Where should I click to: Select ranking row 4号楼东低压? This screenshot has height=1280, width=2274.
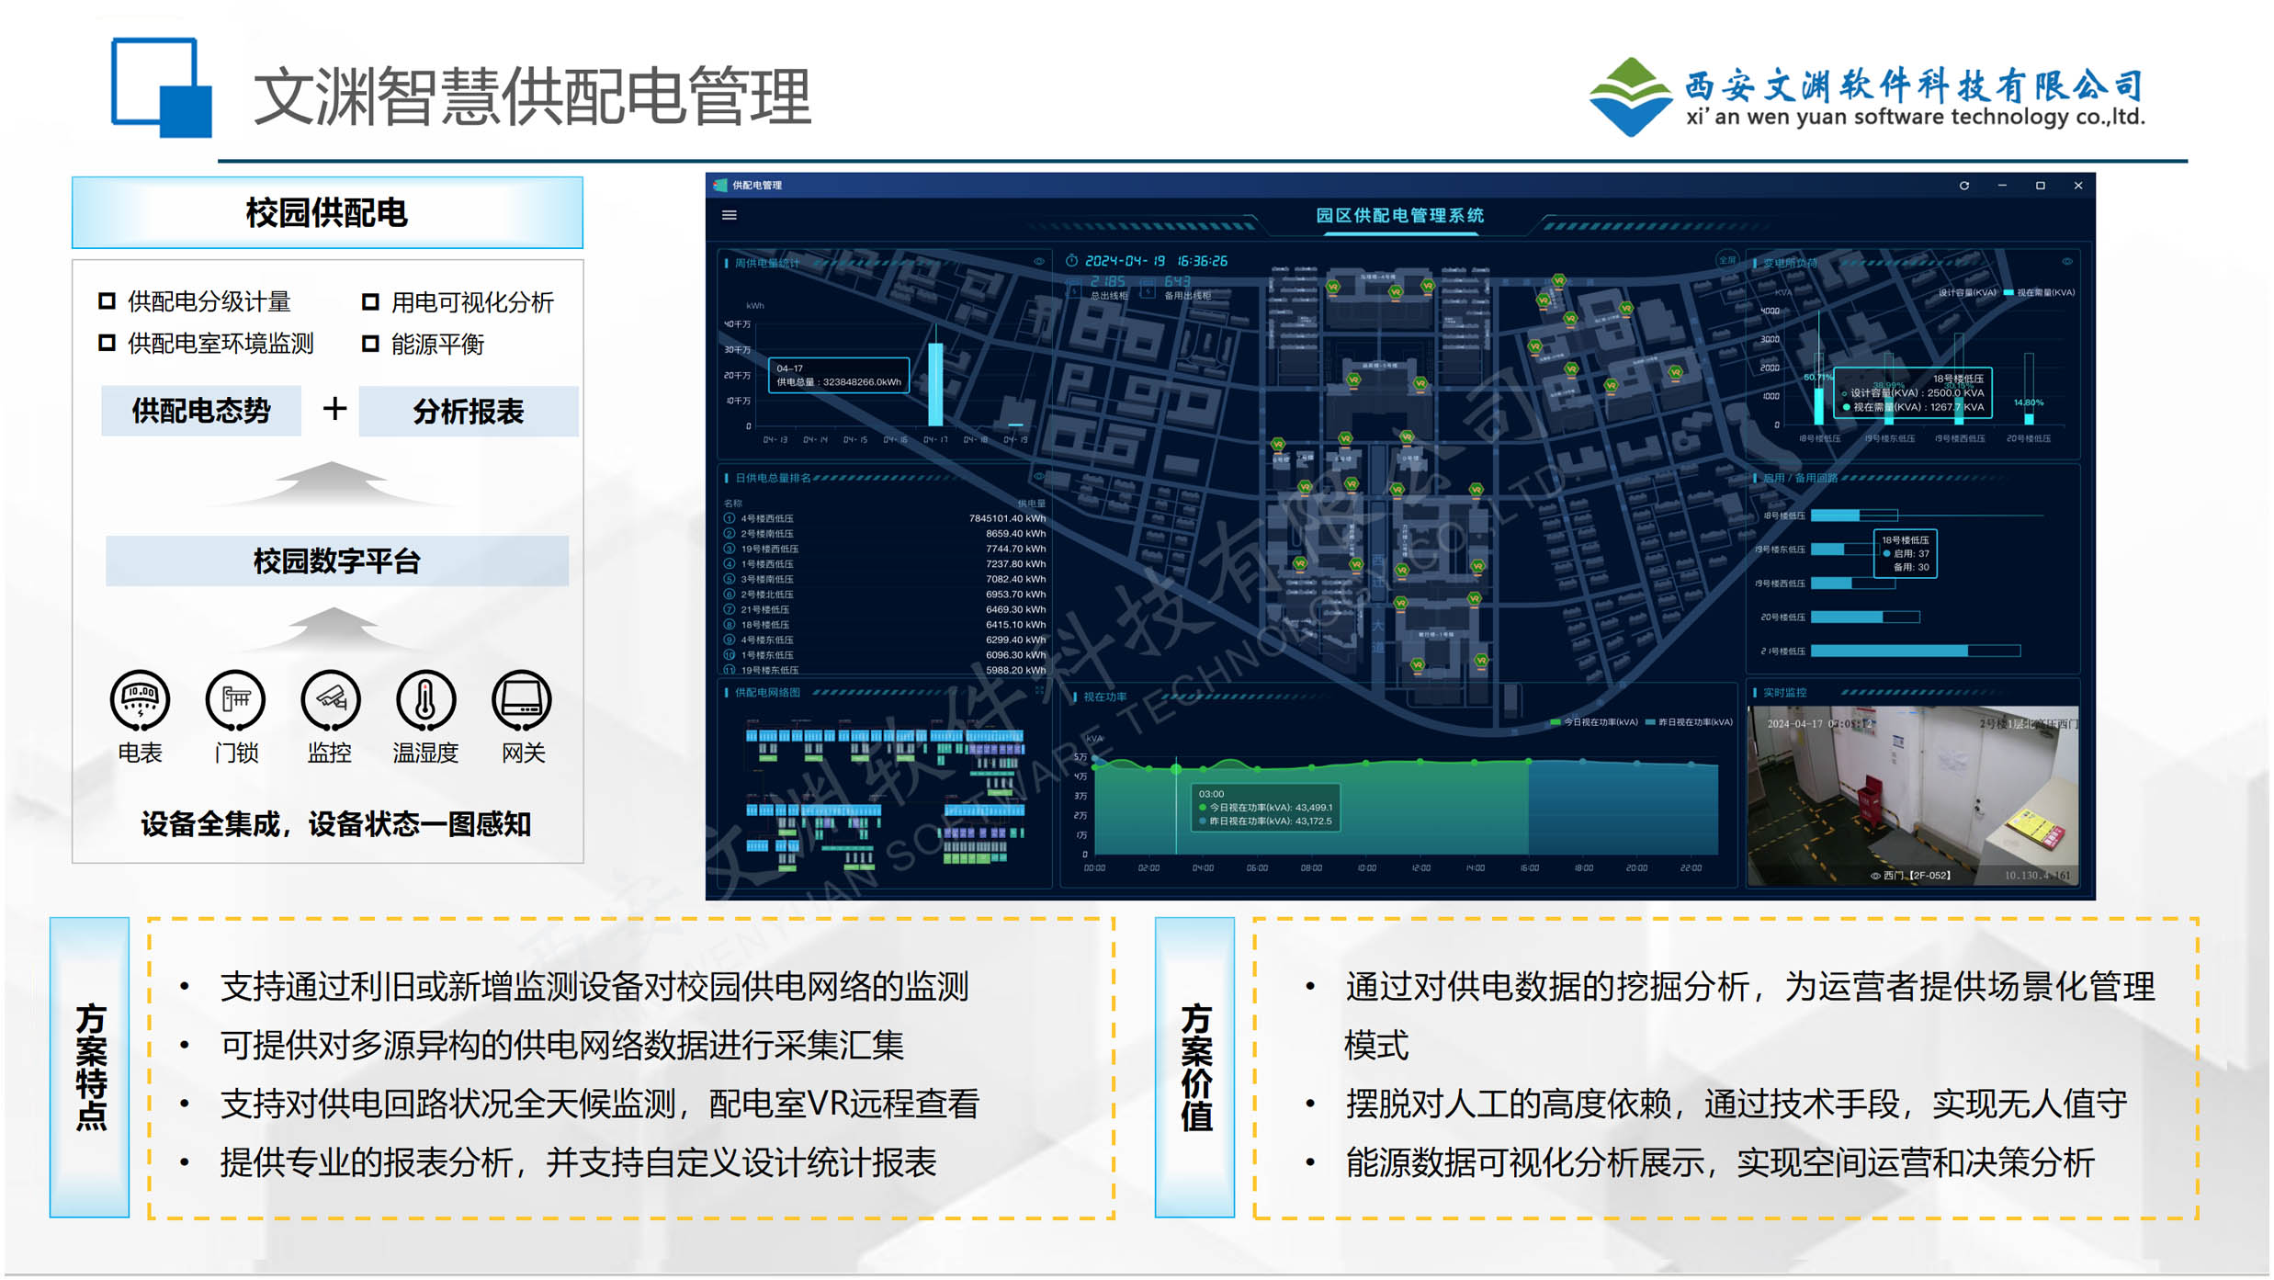click(x=884, y=640)
